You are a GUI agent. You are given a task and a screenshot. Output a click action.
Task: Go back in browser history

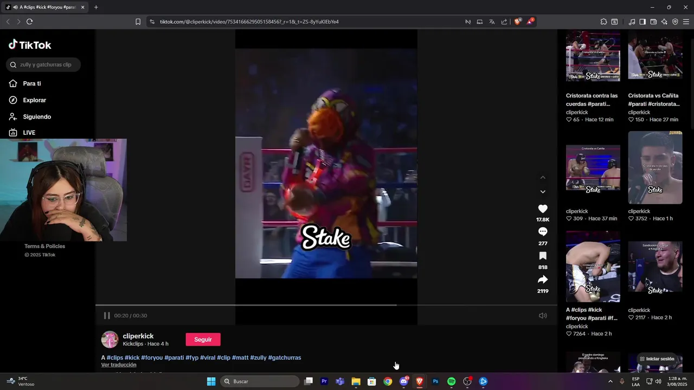pyautogui.click(x=8, y=22)
